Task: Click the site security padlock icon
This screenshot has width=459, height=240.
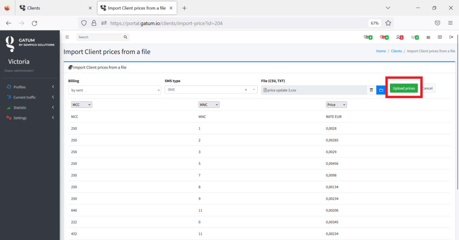Action: point(94,23)
